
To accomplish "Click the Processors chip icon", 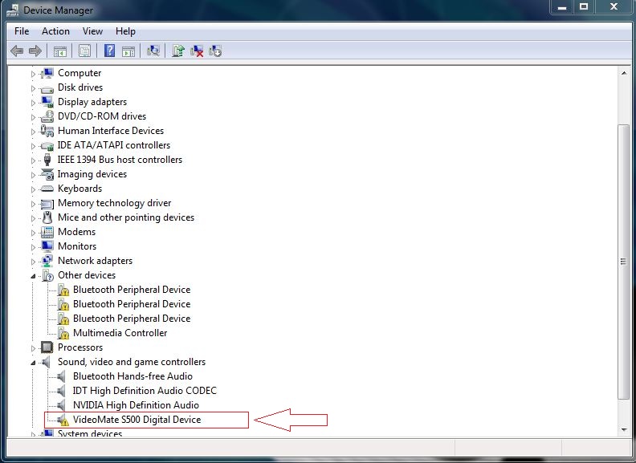I will click(47, 347).
